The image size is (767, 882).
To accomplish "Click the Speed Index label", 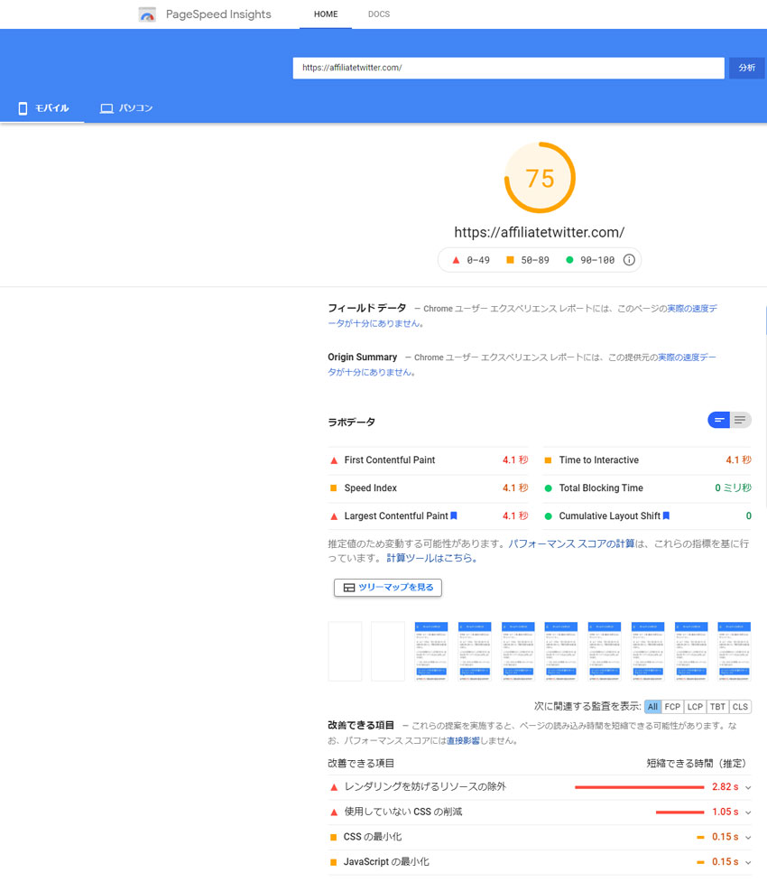I will click(x=371, y=488).
